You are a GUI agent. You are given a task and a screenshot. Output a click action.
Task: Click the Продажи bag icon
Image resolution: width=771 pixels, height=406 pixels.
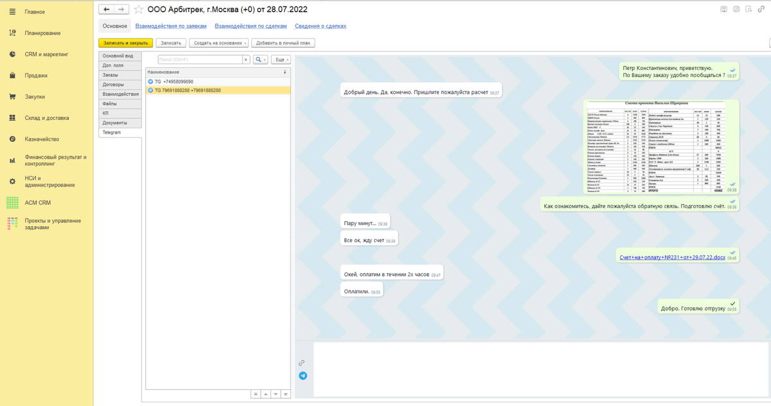pos(12,75)
